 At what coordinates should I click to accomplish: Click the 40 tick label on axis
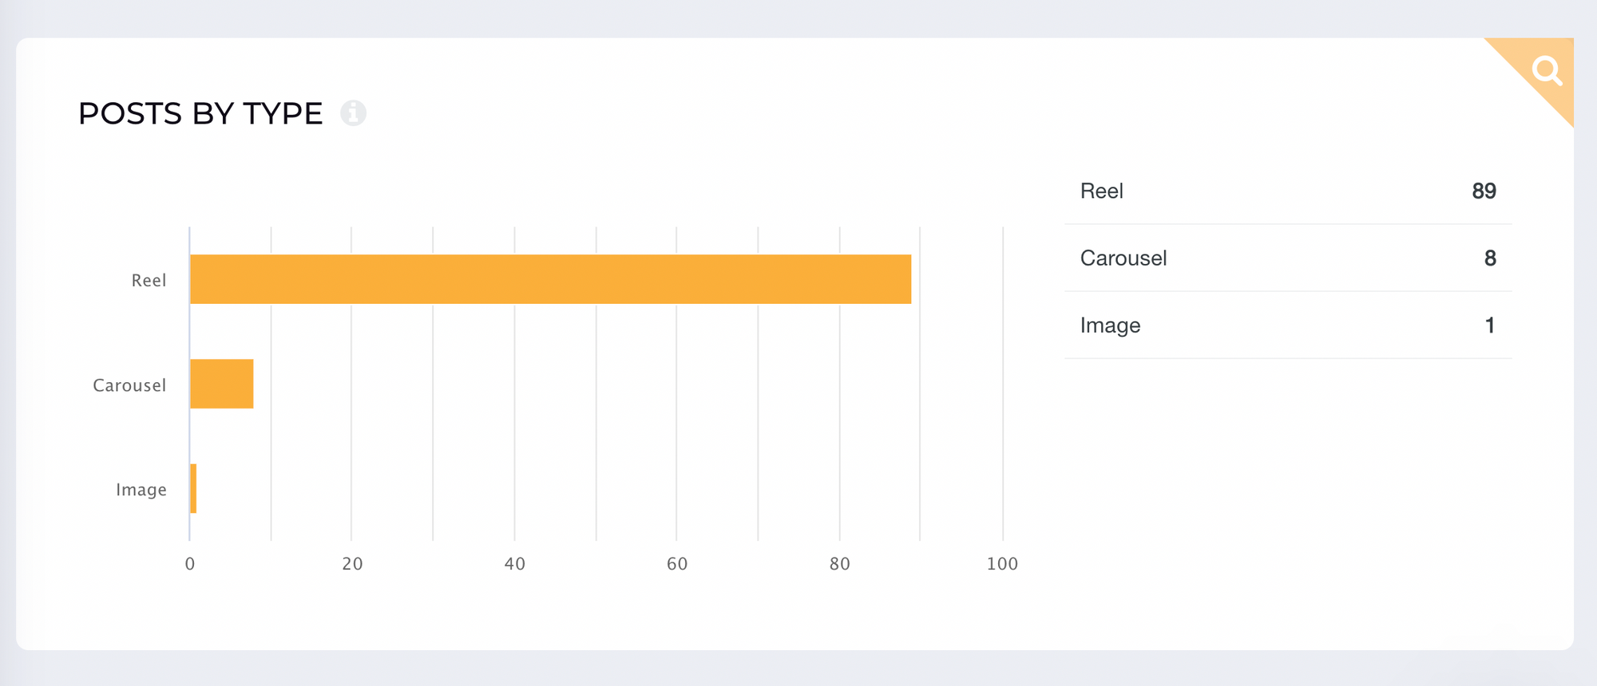(x=515, y=564)
